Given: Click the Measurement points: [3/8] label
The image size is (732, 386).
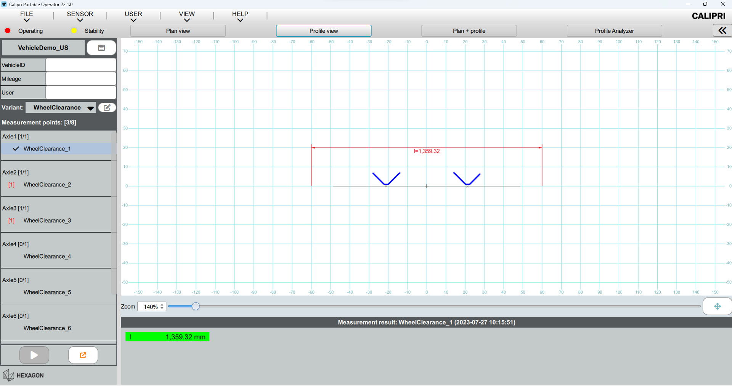Looking at the screenshot, I should click(x=39, y=122).
